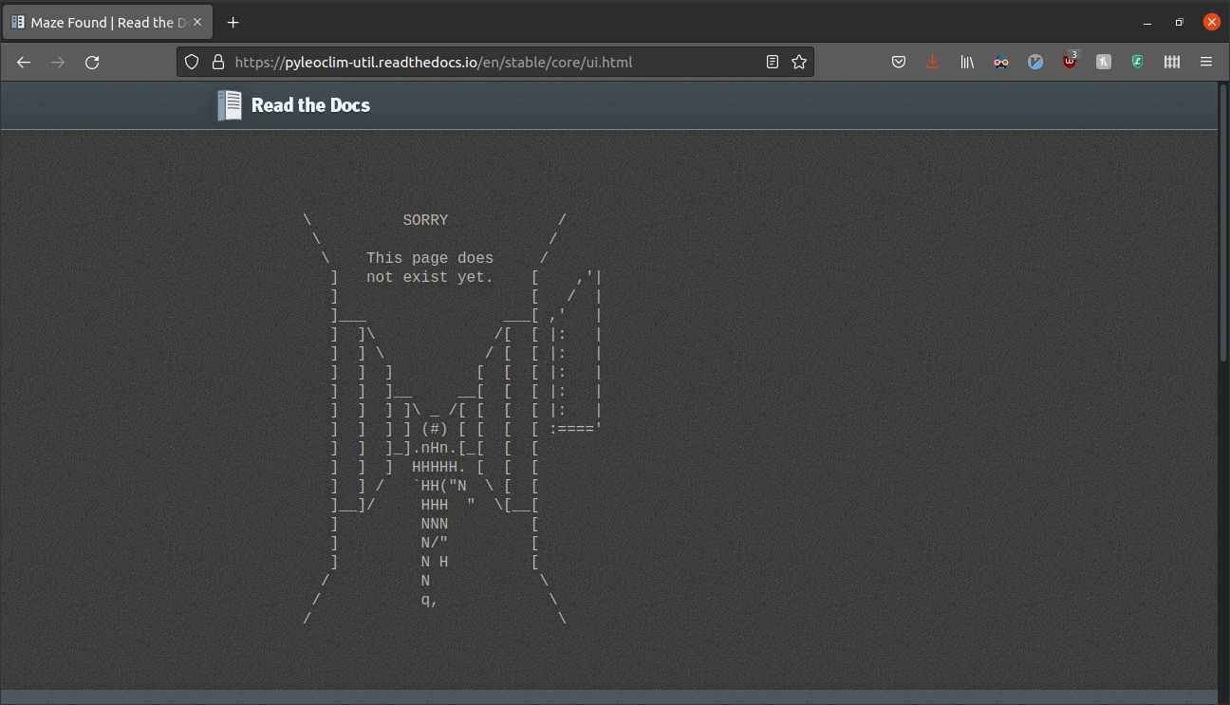Click the bookmark star in address bar

(798, 62)
